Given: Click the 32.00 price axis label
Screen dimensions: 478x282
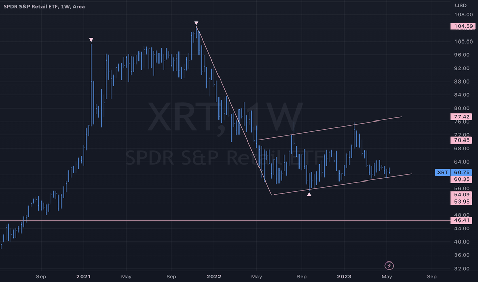Looking at the screenshot, I should click(462, 269).
